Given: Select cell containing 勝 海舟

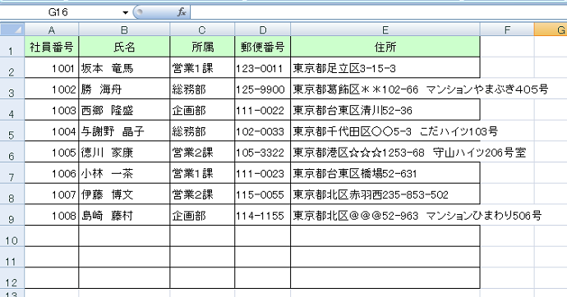Looking at the screenshot, I should pyautogui.click(x=124, y=89).
